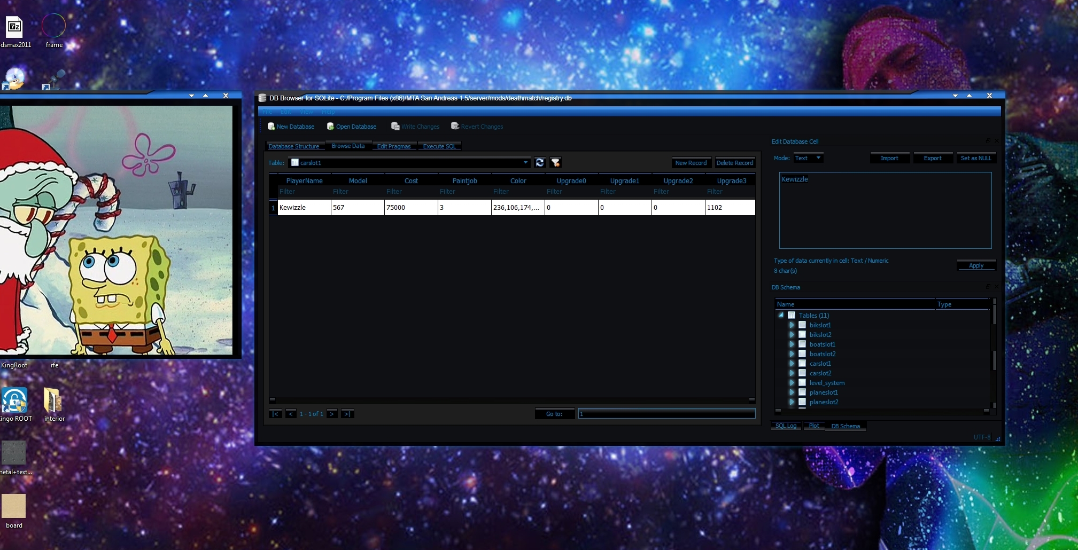Open the board desktop file
Viewport: 1078px width, 550px height.
pyautogui.click(x=14, y=511)
